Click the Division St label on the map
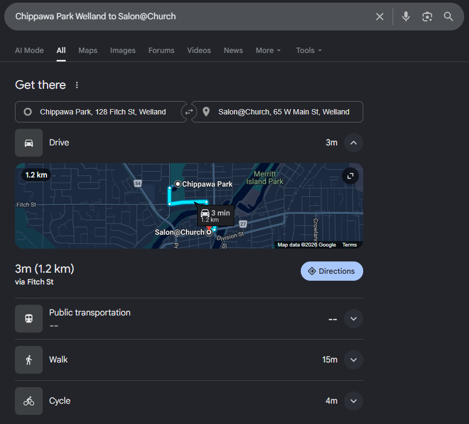469x424 pixels. point(230,236)
